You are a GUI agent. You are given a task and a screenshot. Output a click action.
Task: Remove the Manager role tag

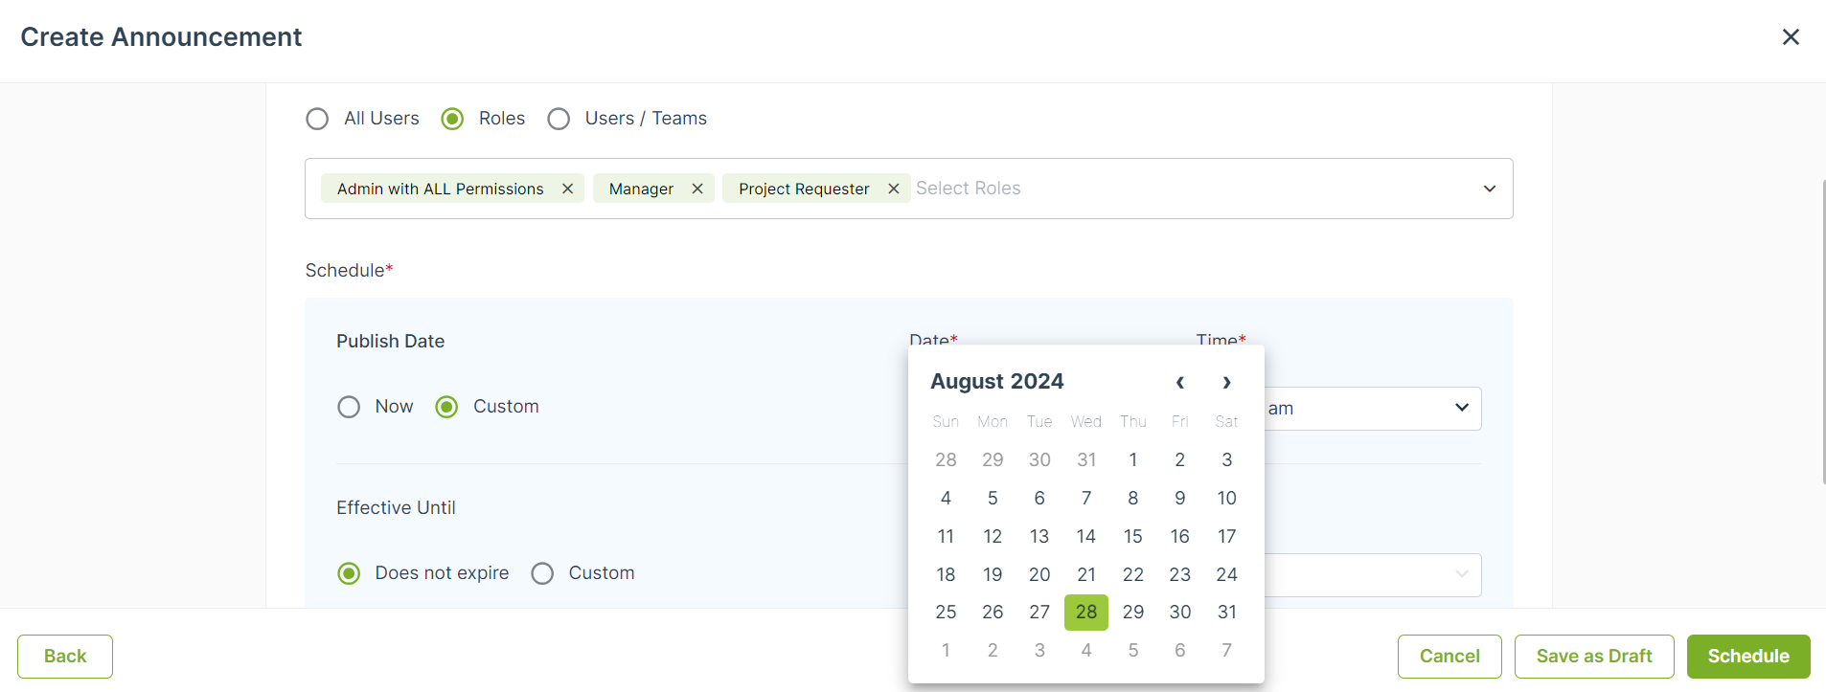pos(697,189)
